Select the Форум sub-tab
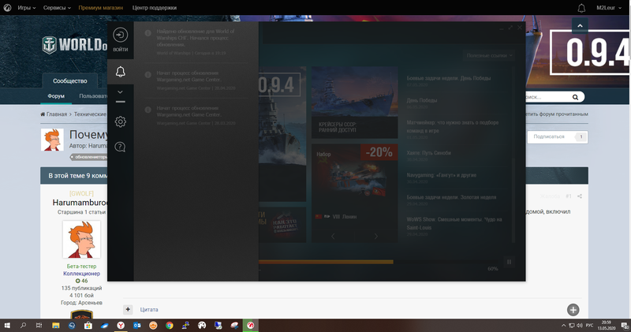 click(56, 96)
